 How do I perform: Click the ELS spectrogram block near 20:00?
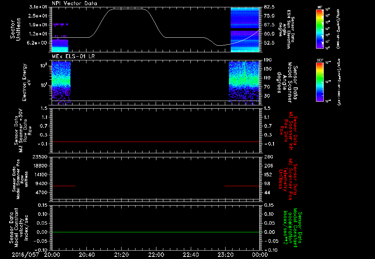pos(61,83)
